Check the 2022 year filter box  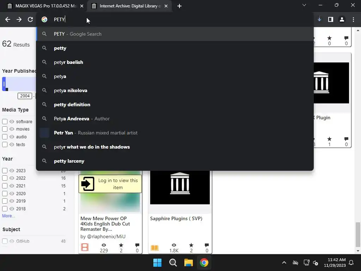tap(5, 178)
